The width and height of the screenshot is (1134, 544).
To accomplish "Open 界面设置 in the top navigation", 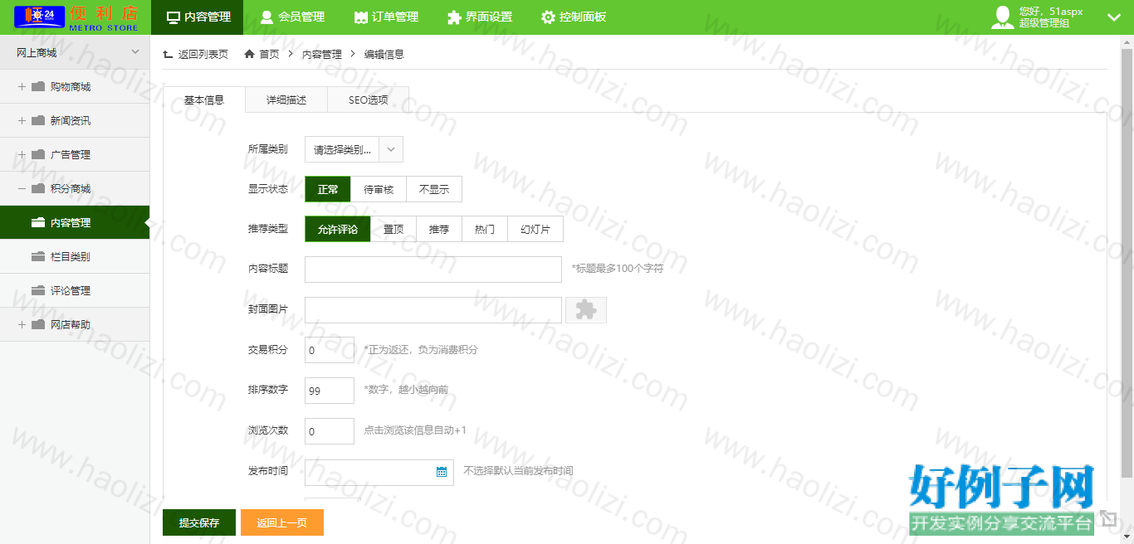I will 478,17.
